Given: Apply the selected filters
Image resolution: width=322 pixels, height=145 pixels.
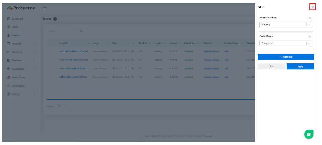Looking at the screenshot, I should click(300, 67).
